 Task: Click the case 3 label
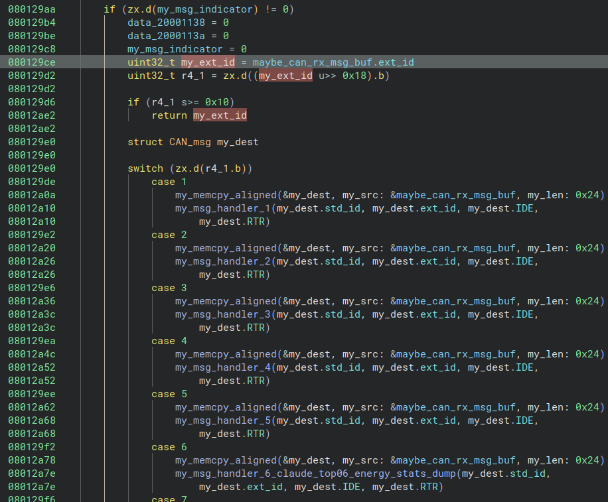(x=169, y=288)
